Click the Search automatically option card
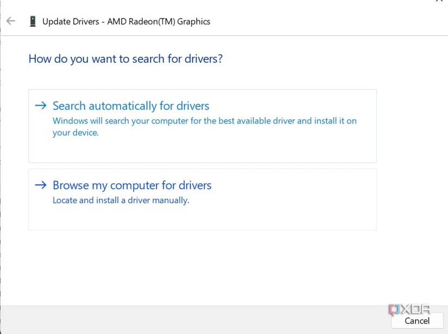This screenshot has width=448, height=334. tap(202, 125)
